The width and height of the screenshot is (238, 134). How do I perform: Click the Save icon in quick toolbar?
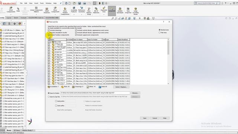[79, 3]
